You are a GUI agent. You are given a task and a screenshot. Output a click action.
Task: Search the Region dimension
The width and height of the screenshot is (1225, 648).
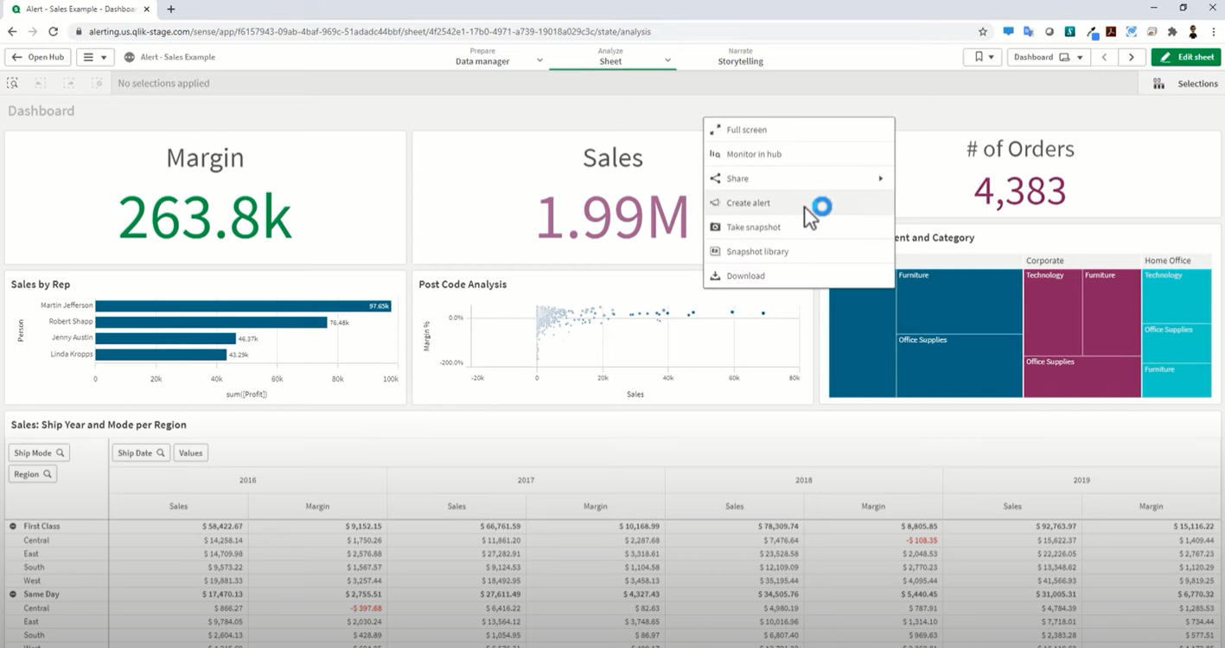point(47,474)
